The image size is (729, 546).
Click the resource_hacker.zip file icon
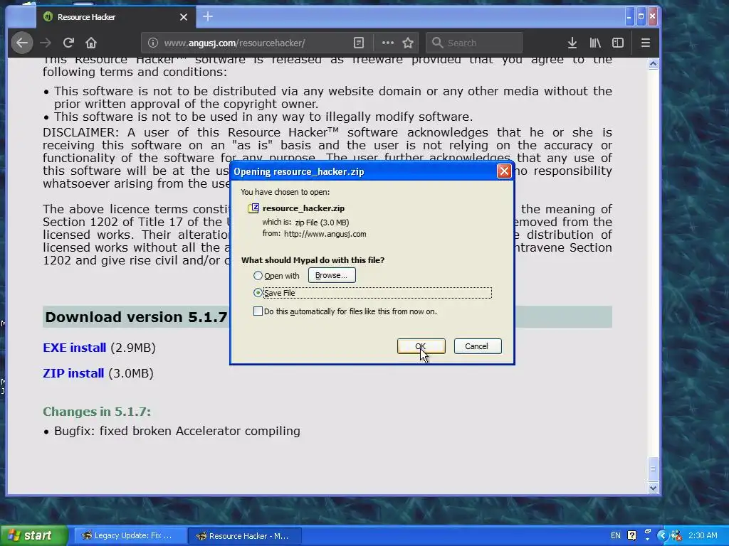click(x=253, y=208)
